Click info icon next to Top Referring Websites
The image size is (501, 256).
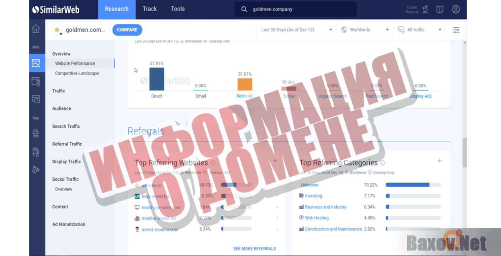point(213,163)
